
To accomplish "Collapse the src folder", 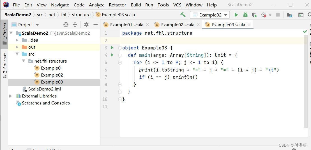I will 17,54.
